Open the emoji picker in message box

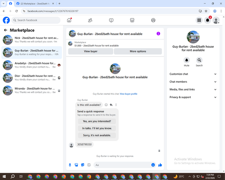[x=153, y=165]
